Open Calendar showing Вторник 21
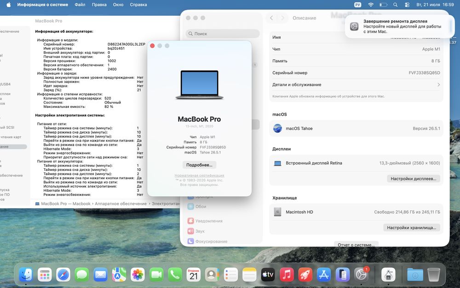The width and height of the screenshot is (460, 288). (194, 275)
